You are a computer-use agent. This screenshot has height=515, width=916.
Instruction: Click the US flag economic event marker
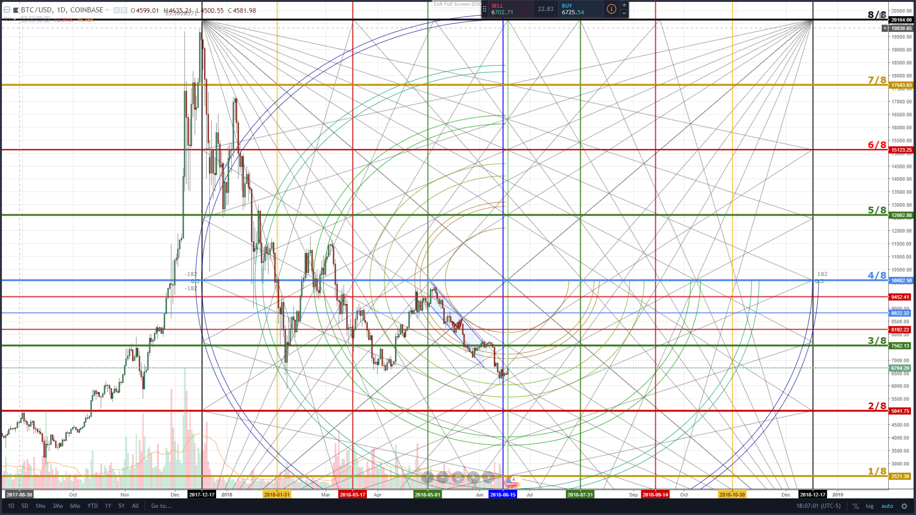[x=511, y=483]
